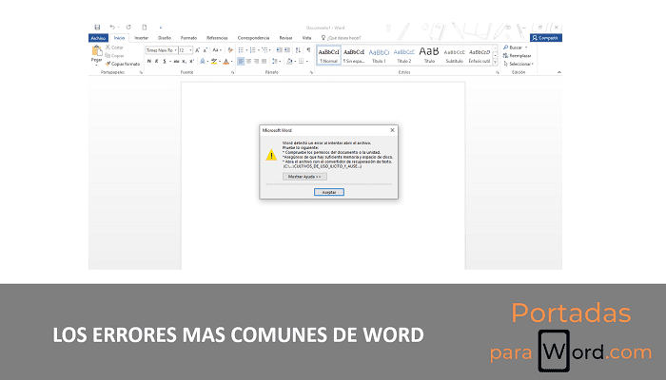Screen dimensions: 666x380
Task: Switch to the Diseño tab
Action: (x=165, y=38)
